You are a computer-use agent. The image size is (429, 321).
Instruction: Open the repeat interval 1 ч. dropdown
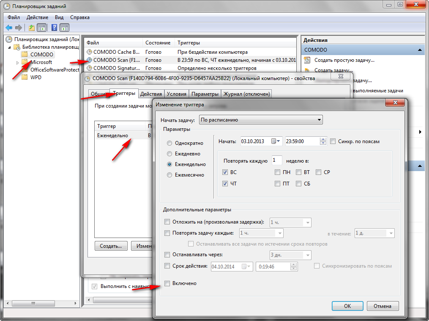tap(261, 233)
